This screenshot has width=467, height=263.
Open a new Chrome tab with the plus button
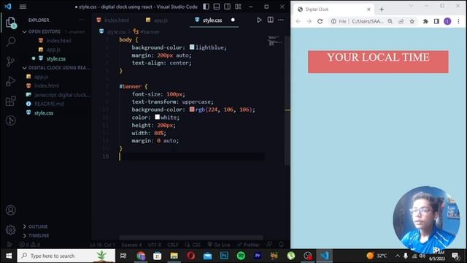click(x=382, y=9)
